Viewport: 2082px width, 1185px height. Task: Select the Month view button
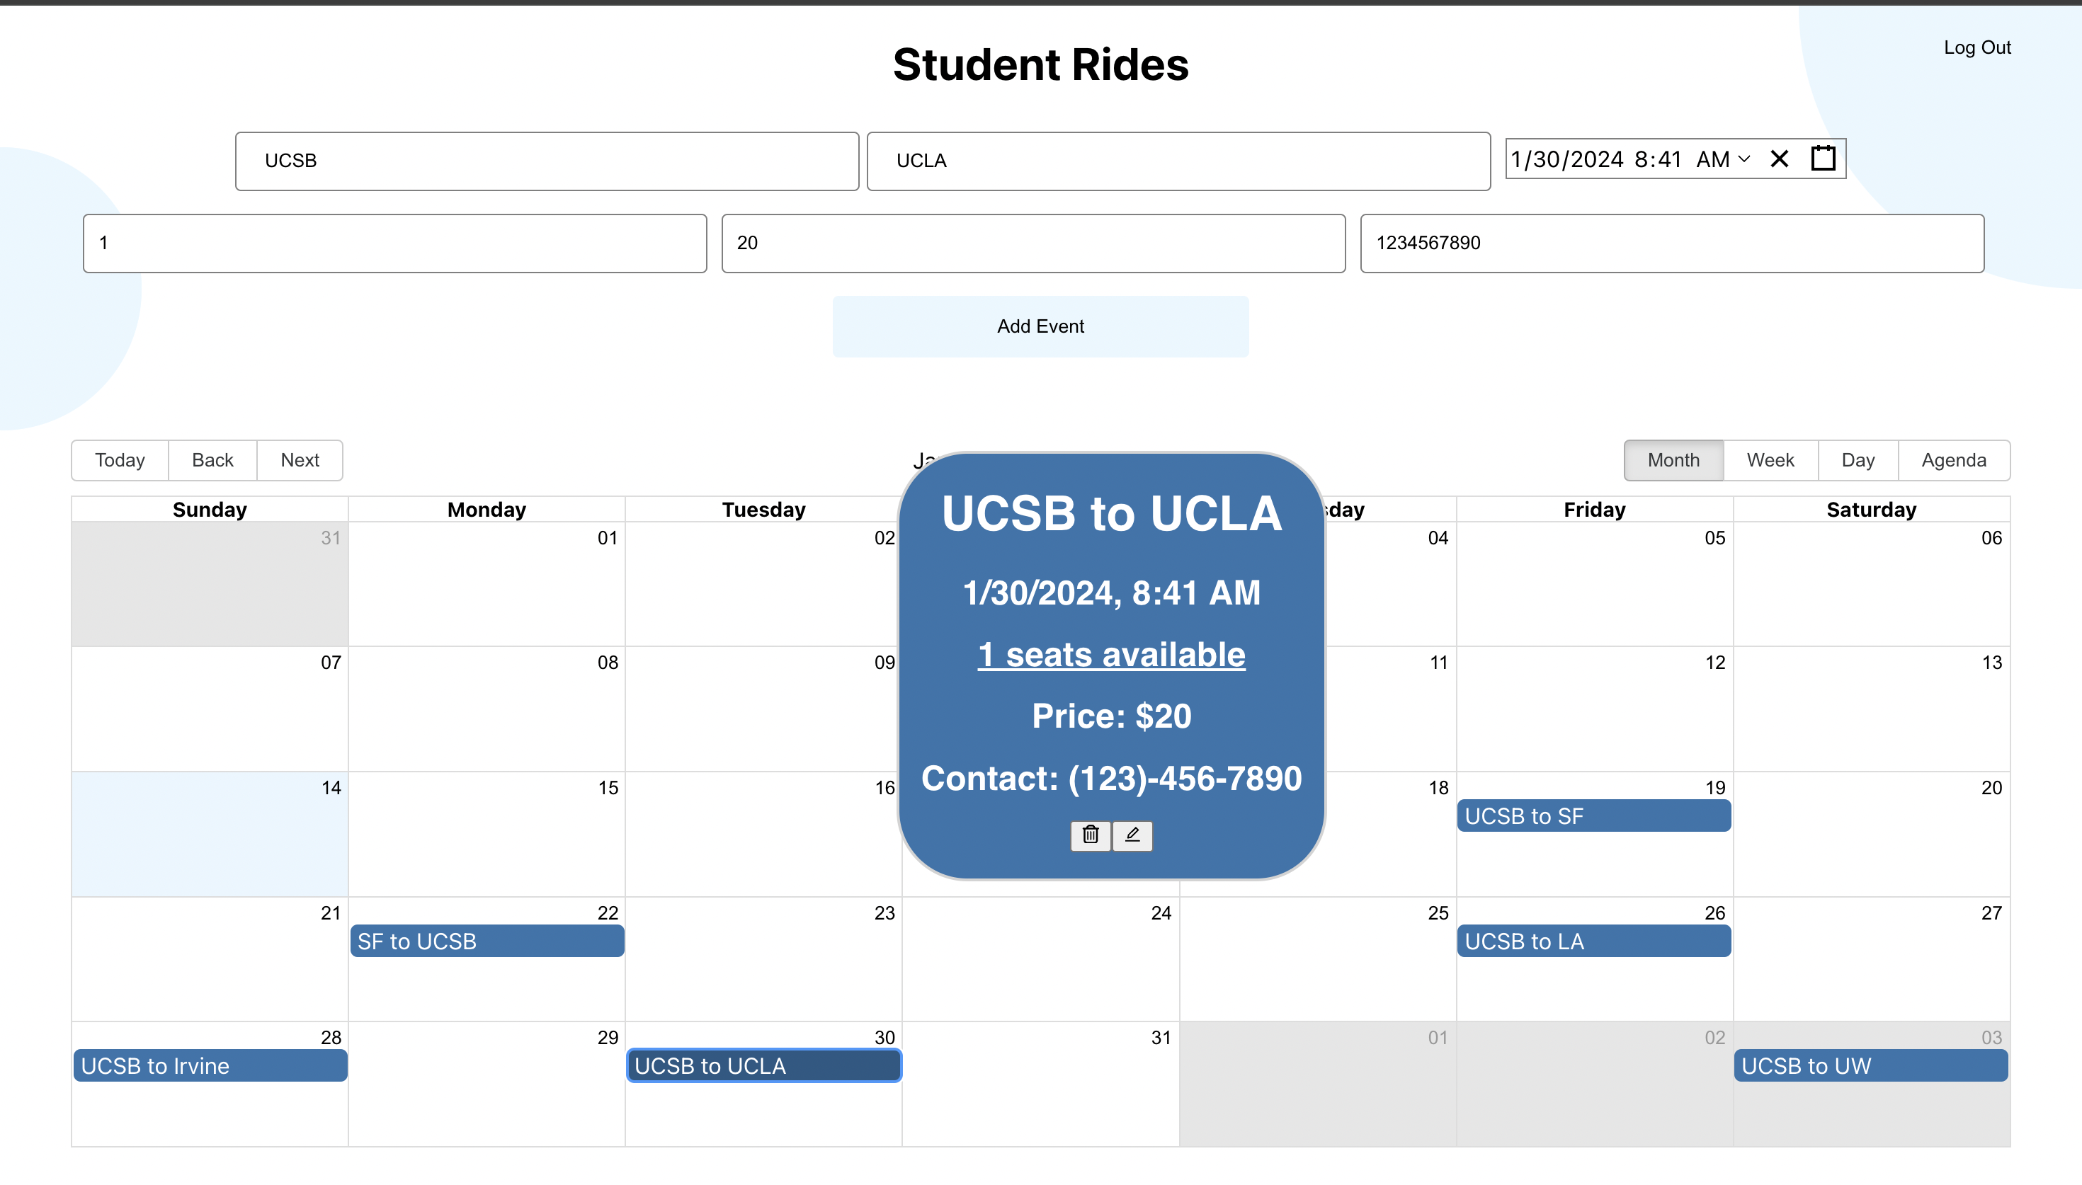click(1673, 461)
